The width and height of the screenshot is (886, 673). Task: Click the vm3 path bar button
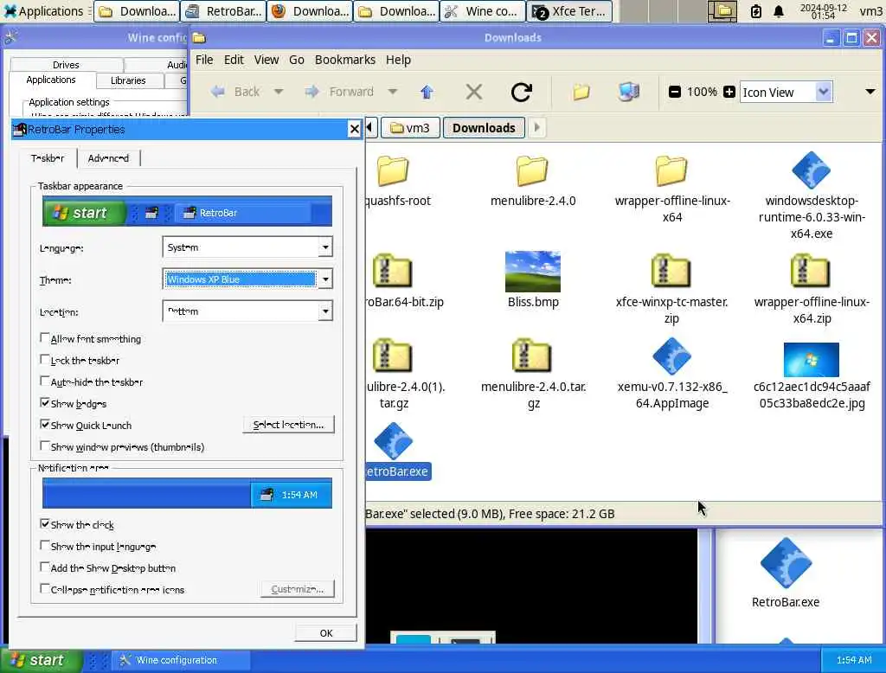point(410,128)
